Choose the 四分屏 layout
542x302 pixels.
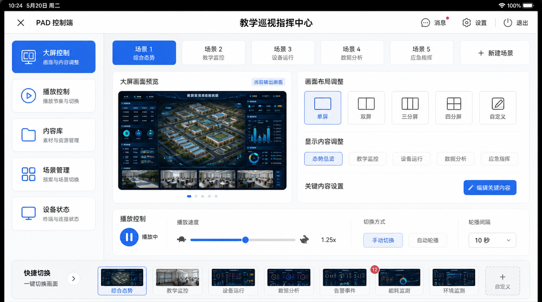click(453, 108)
